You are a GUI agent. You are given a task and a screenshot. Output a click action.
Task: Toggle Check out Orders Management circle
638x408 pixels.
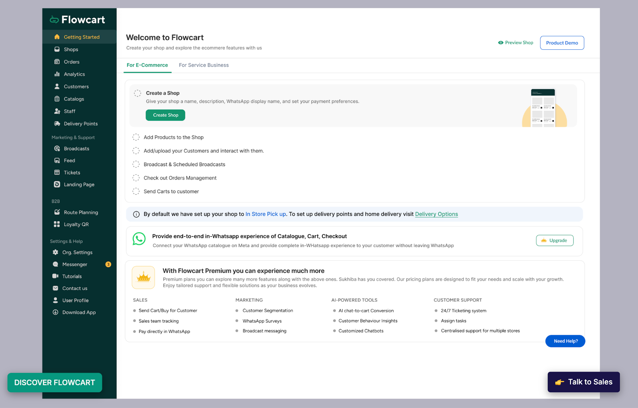click(x=136, y=178)
